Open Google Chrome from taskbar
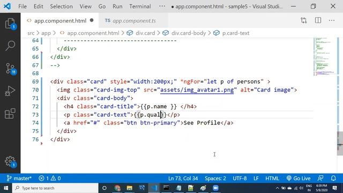343x193 pixels. click(x=117, y=188)
